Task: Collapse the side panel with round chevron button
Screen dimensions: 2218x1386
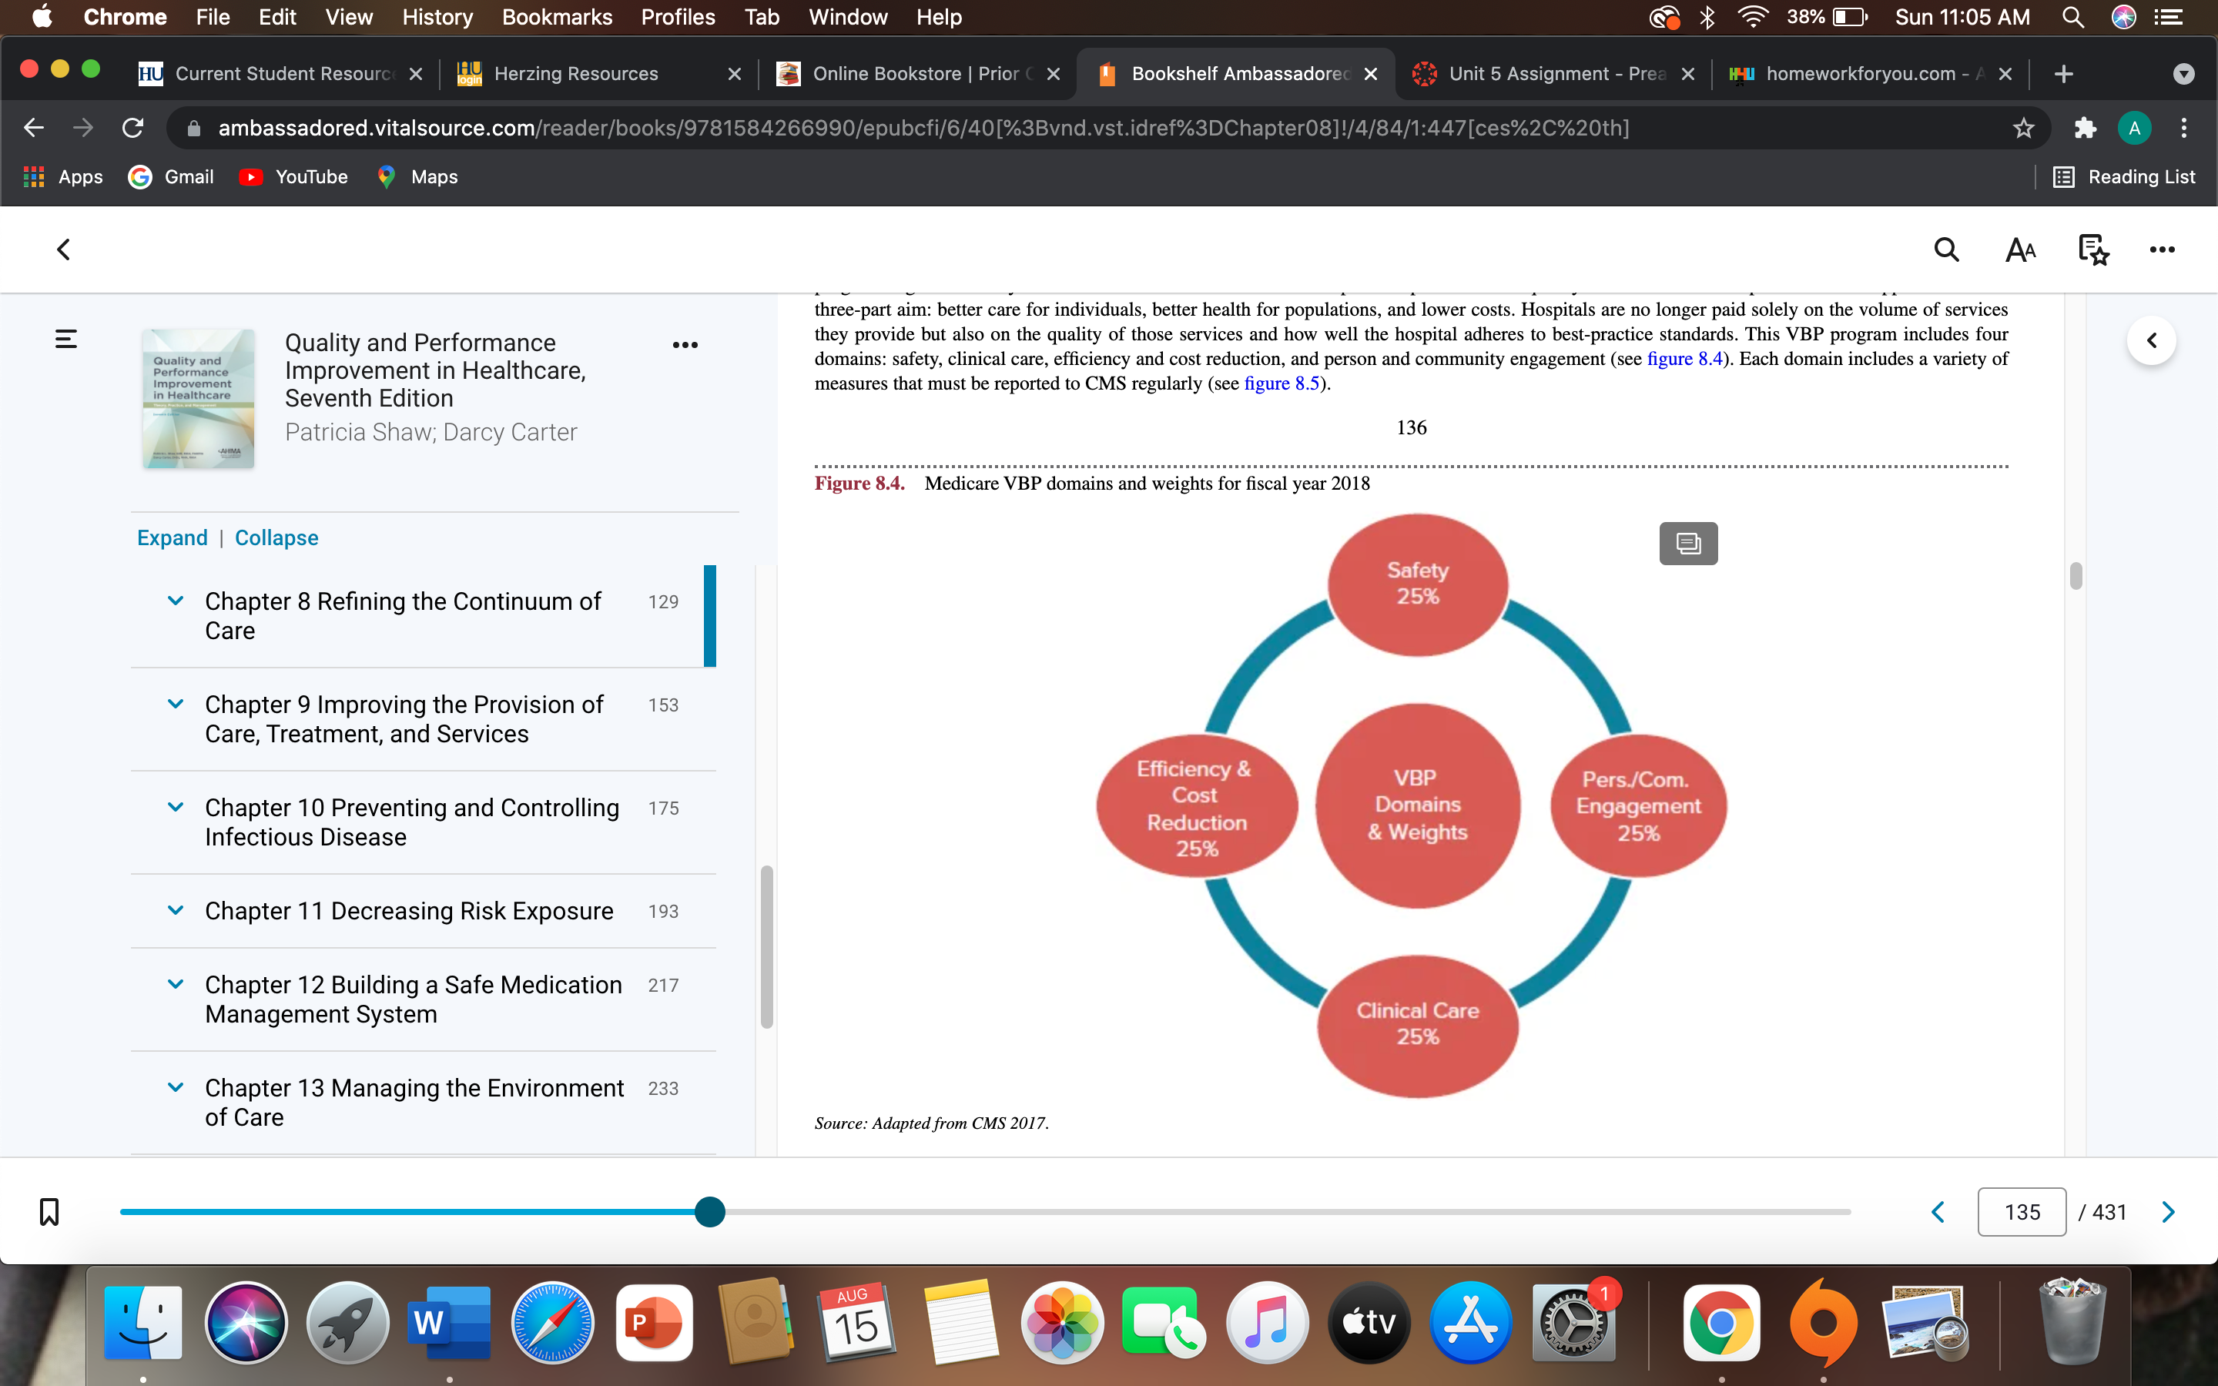Action: 2151,341
